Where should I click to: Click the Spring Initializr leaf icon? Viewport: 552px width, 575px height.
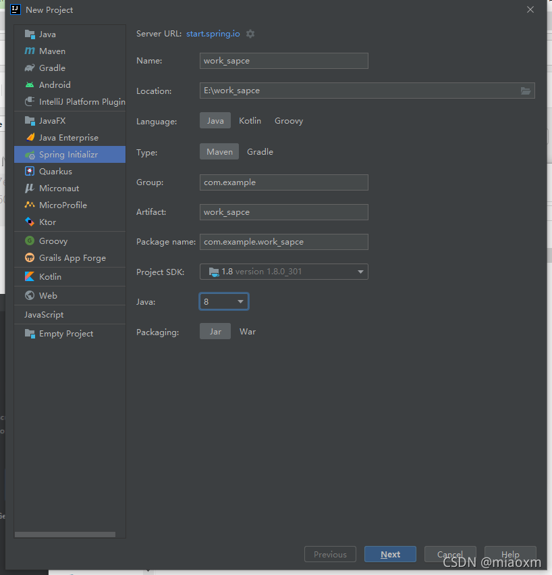pyautogui.click(x=30, y=154)
